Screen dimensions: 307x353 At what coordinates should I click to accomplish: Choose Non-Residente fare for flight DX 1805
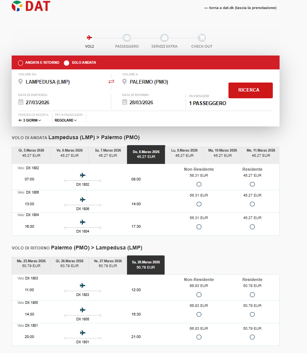coord(199,314)
